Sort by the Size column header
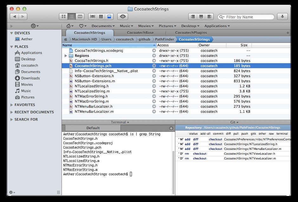The image size is (298, 202). click(239, 45)
